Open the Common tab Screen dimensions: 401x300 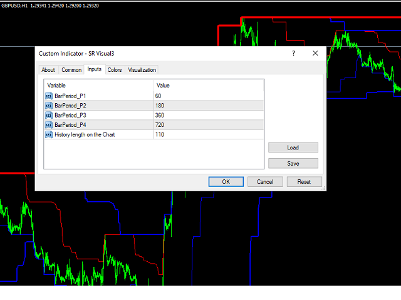[71, 70]
